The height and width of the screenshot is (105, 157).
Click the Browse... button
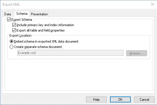[136, 53]
